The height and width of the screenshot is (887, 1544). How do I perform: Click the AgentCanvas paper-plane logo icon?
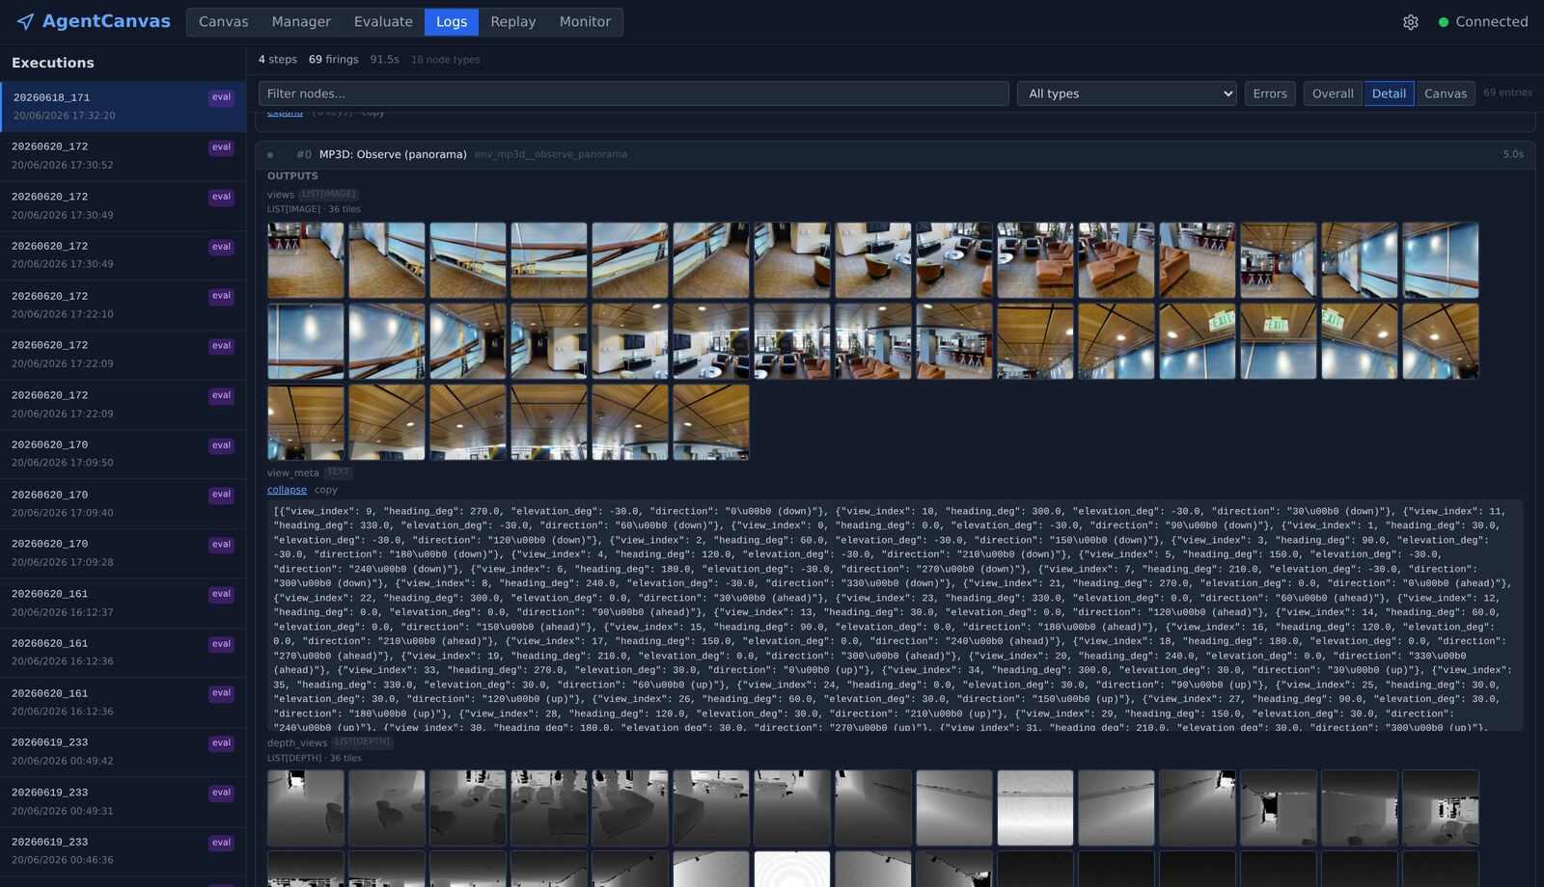tap(25, 21)
